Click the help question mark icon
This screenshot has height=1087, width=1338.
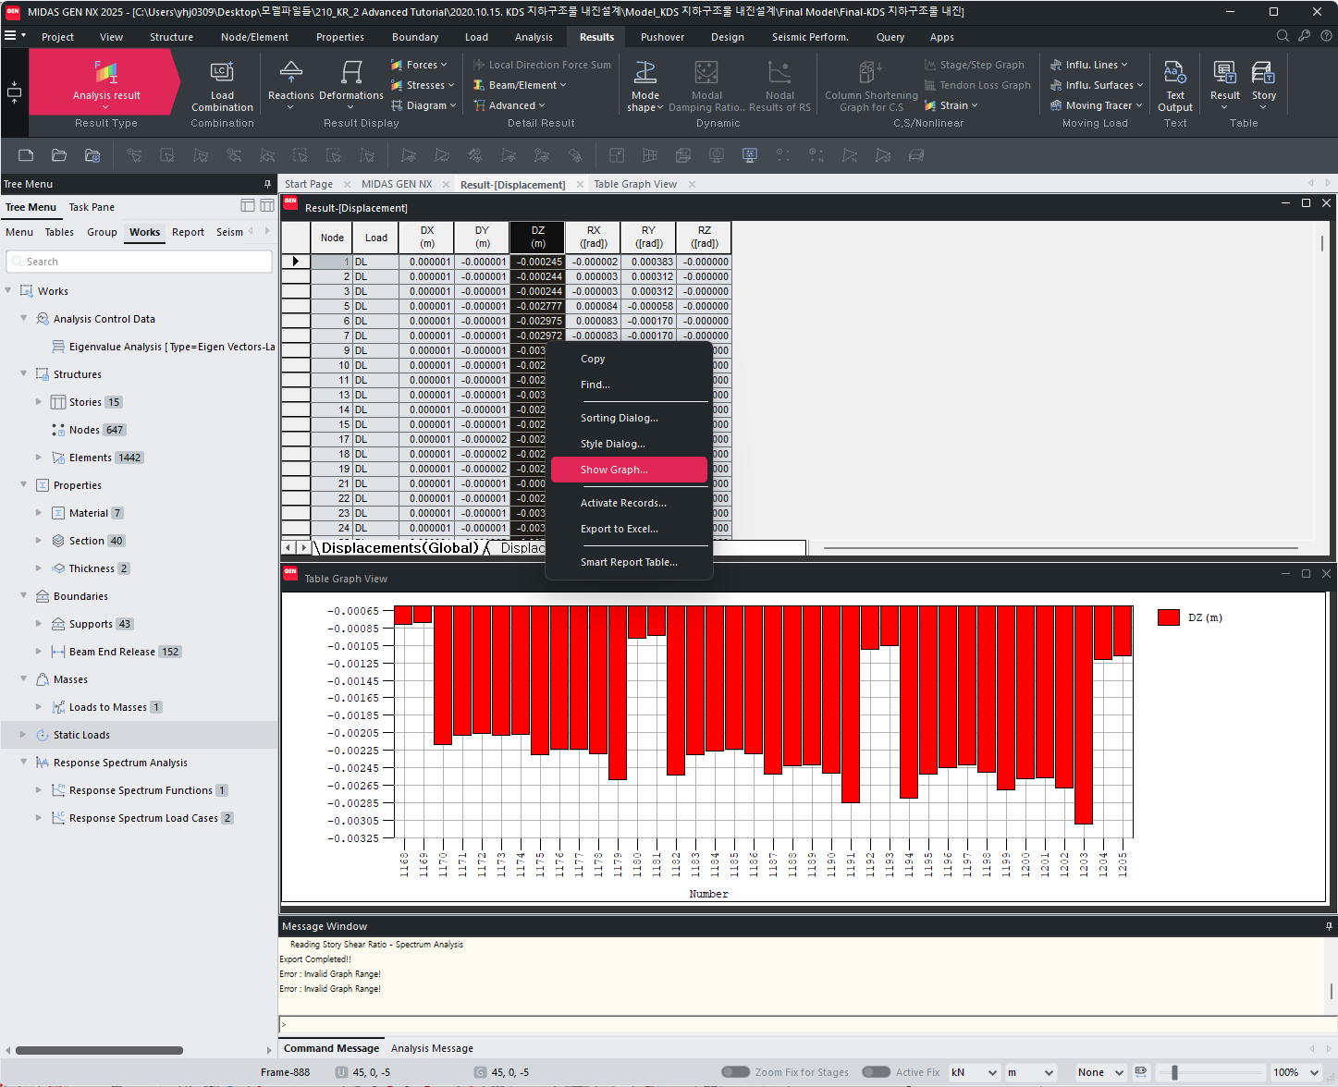click(1326, 36)
